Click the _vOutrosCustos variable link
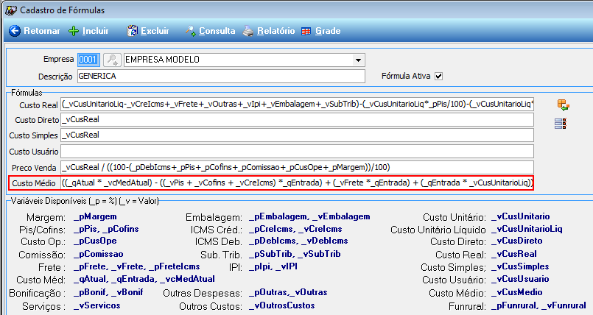The height and width of the screenshot is (315, 593). coord(281,305)
